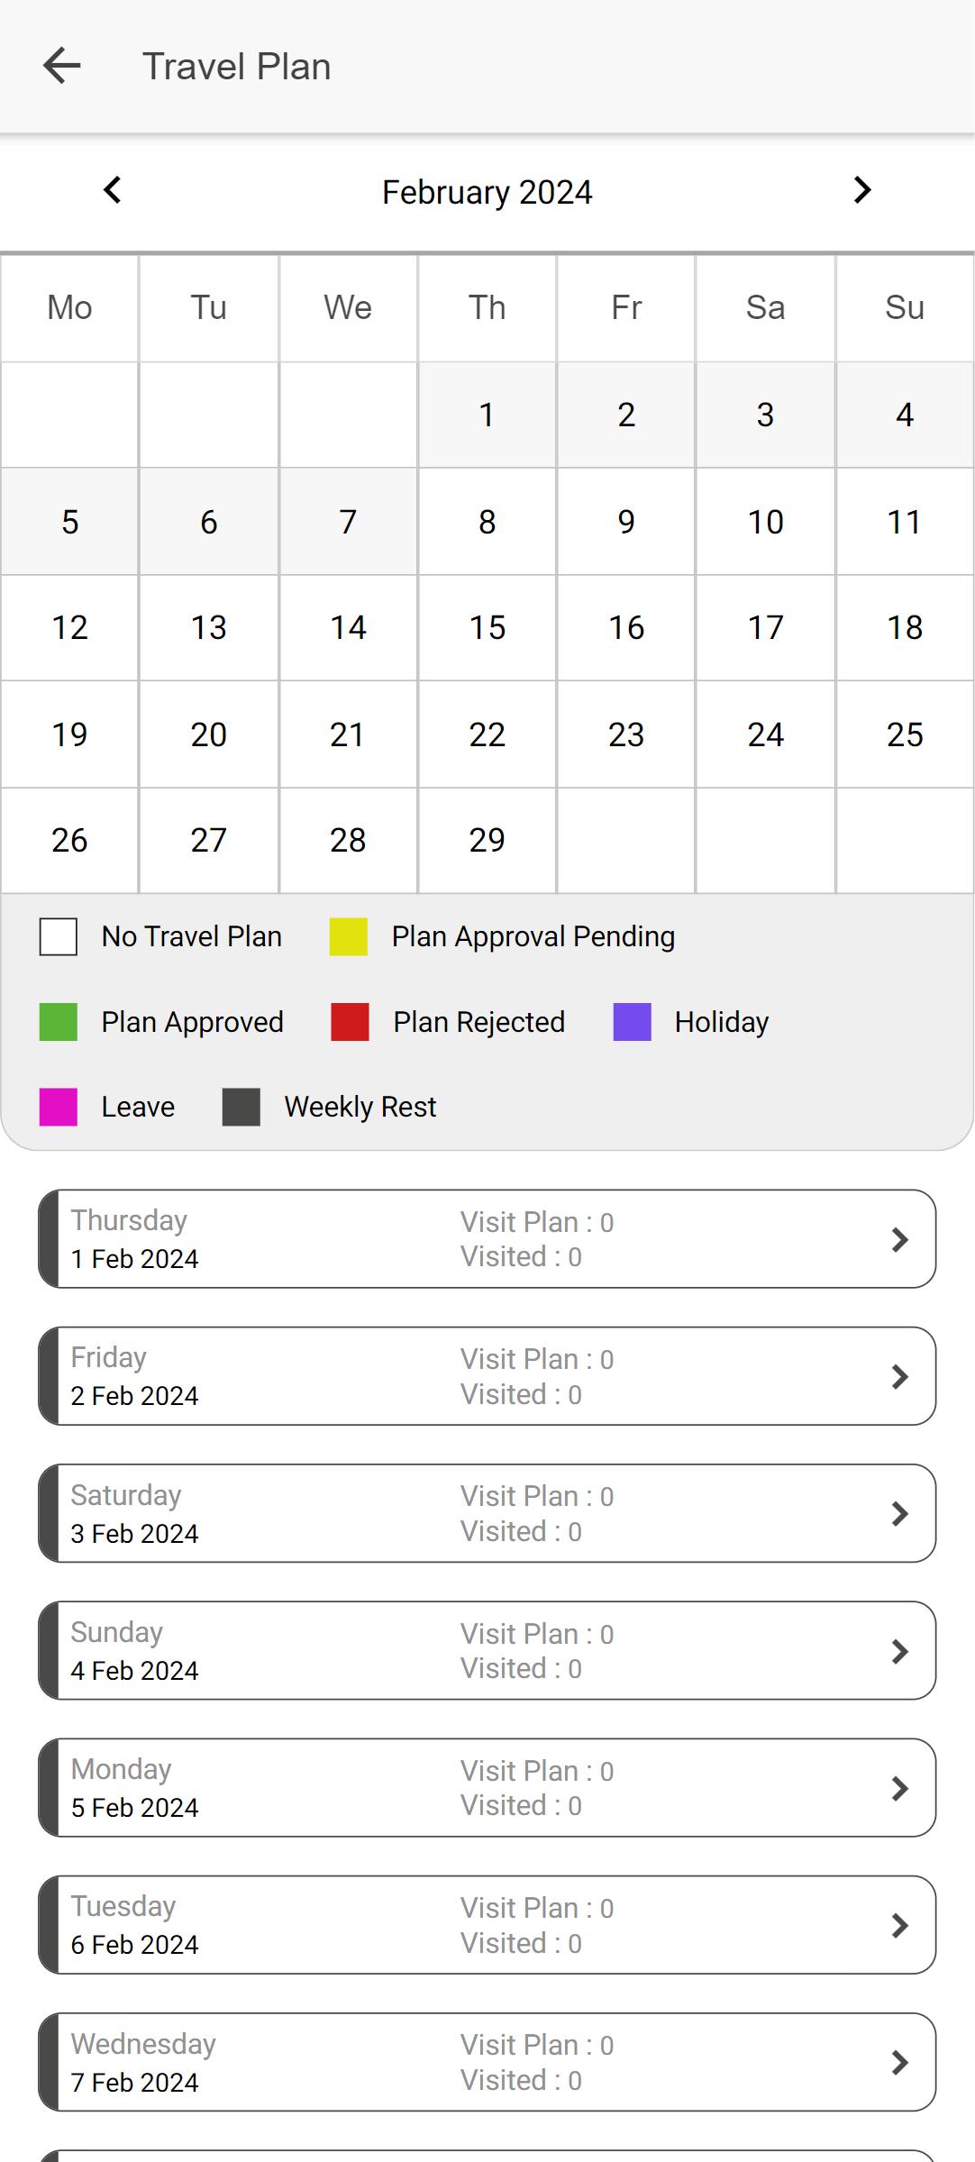This screenshot has width=975, height=2162.
Task: Click the red Plan Rejected swatch
Action: click(x=351, y=1022)
